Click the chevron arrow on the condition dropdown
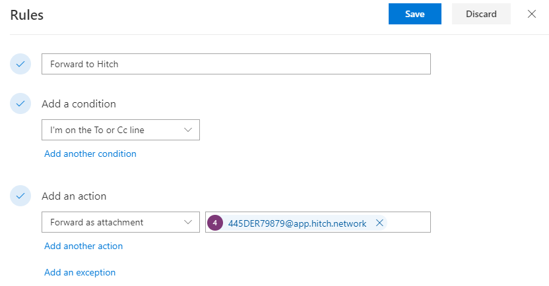 pyautogui.click(x=187, y=130)
